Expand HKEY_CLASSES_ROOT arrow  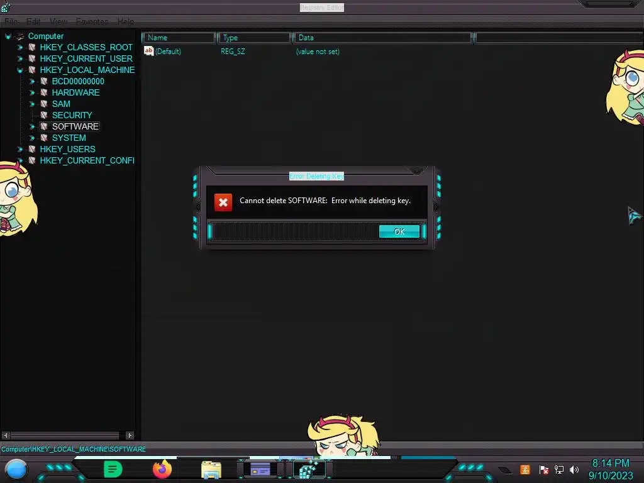click(19, 47)
